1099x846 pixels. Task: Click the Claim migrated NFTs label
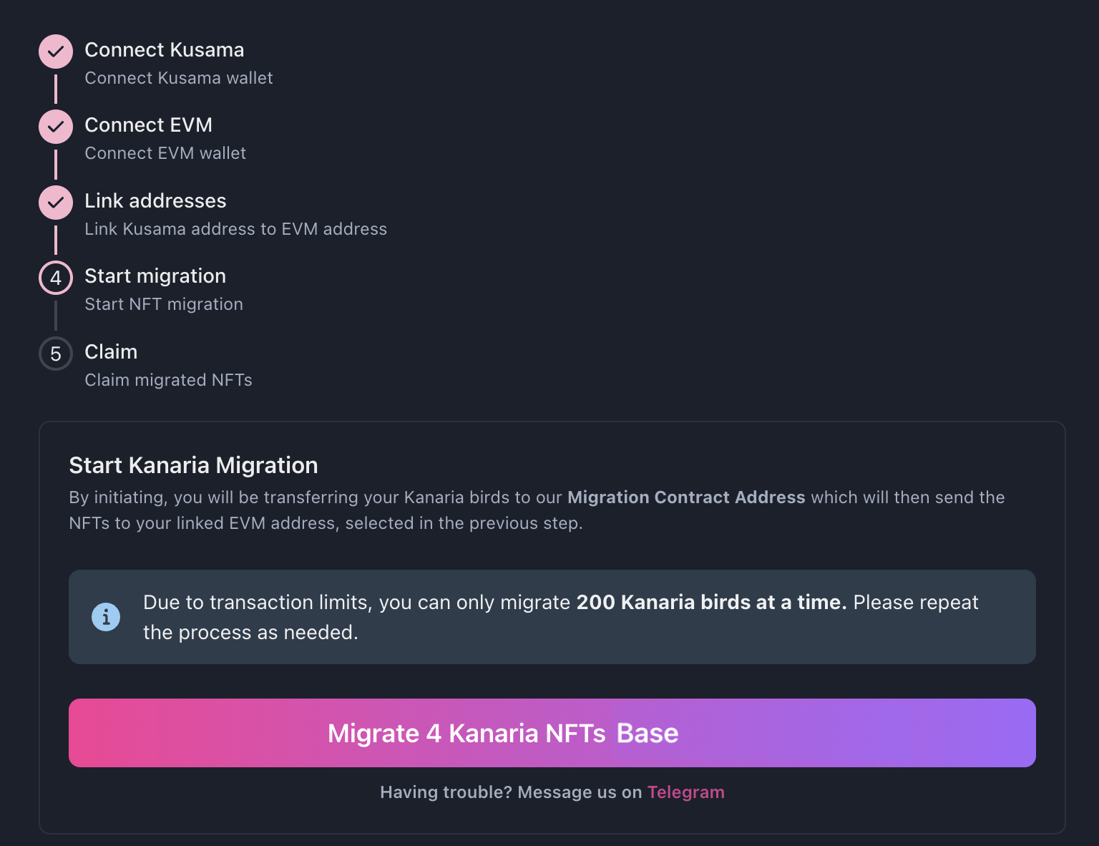click(x=168, y=380)
